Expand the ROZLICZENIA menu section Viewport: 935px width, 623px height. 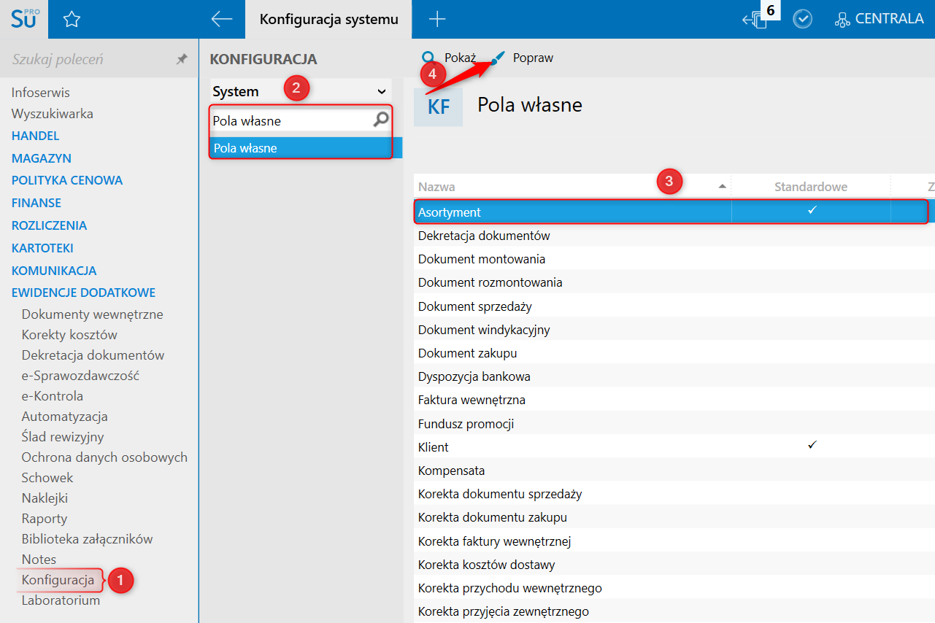pos(49,225)
